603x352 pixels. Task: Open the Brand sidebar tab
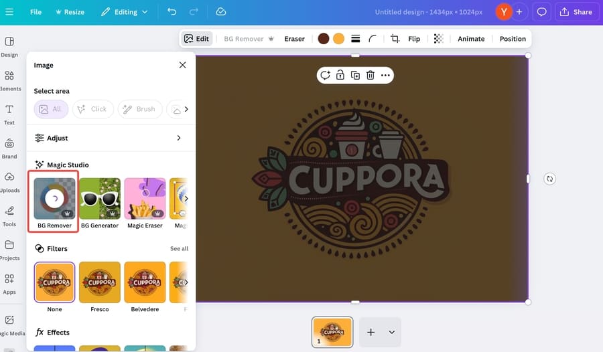pyautogui.click(x=9, y=149)
